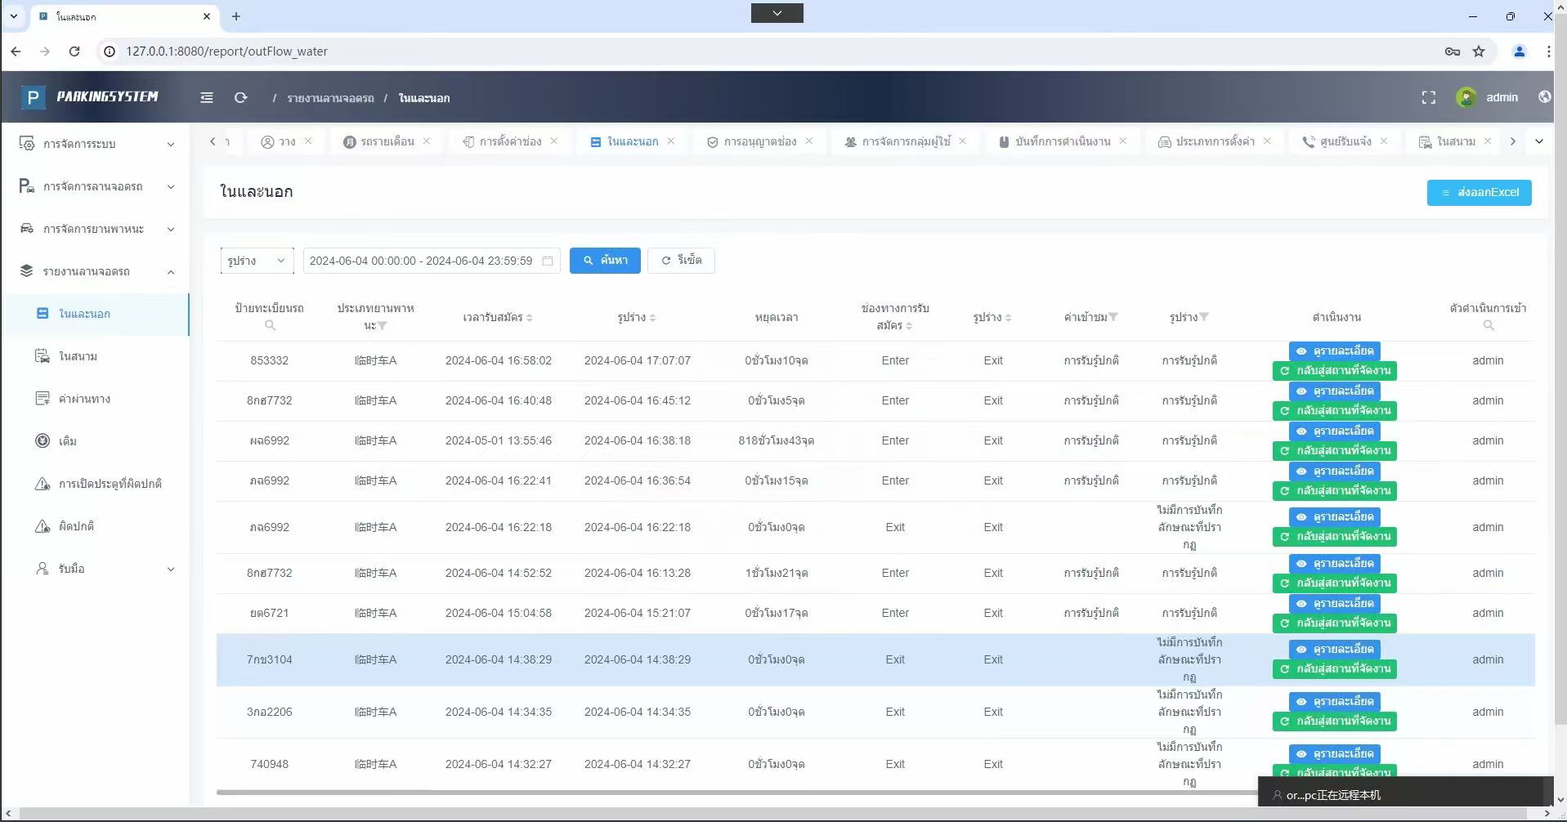1567x822 pixels.
Task: Collapse the รายงานลานจอดรถ sidebar section
Action: click(x=96, y=271)
